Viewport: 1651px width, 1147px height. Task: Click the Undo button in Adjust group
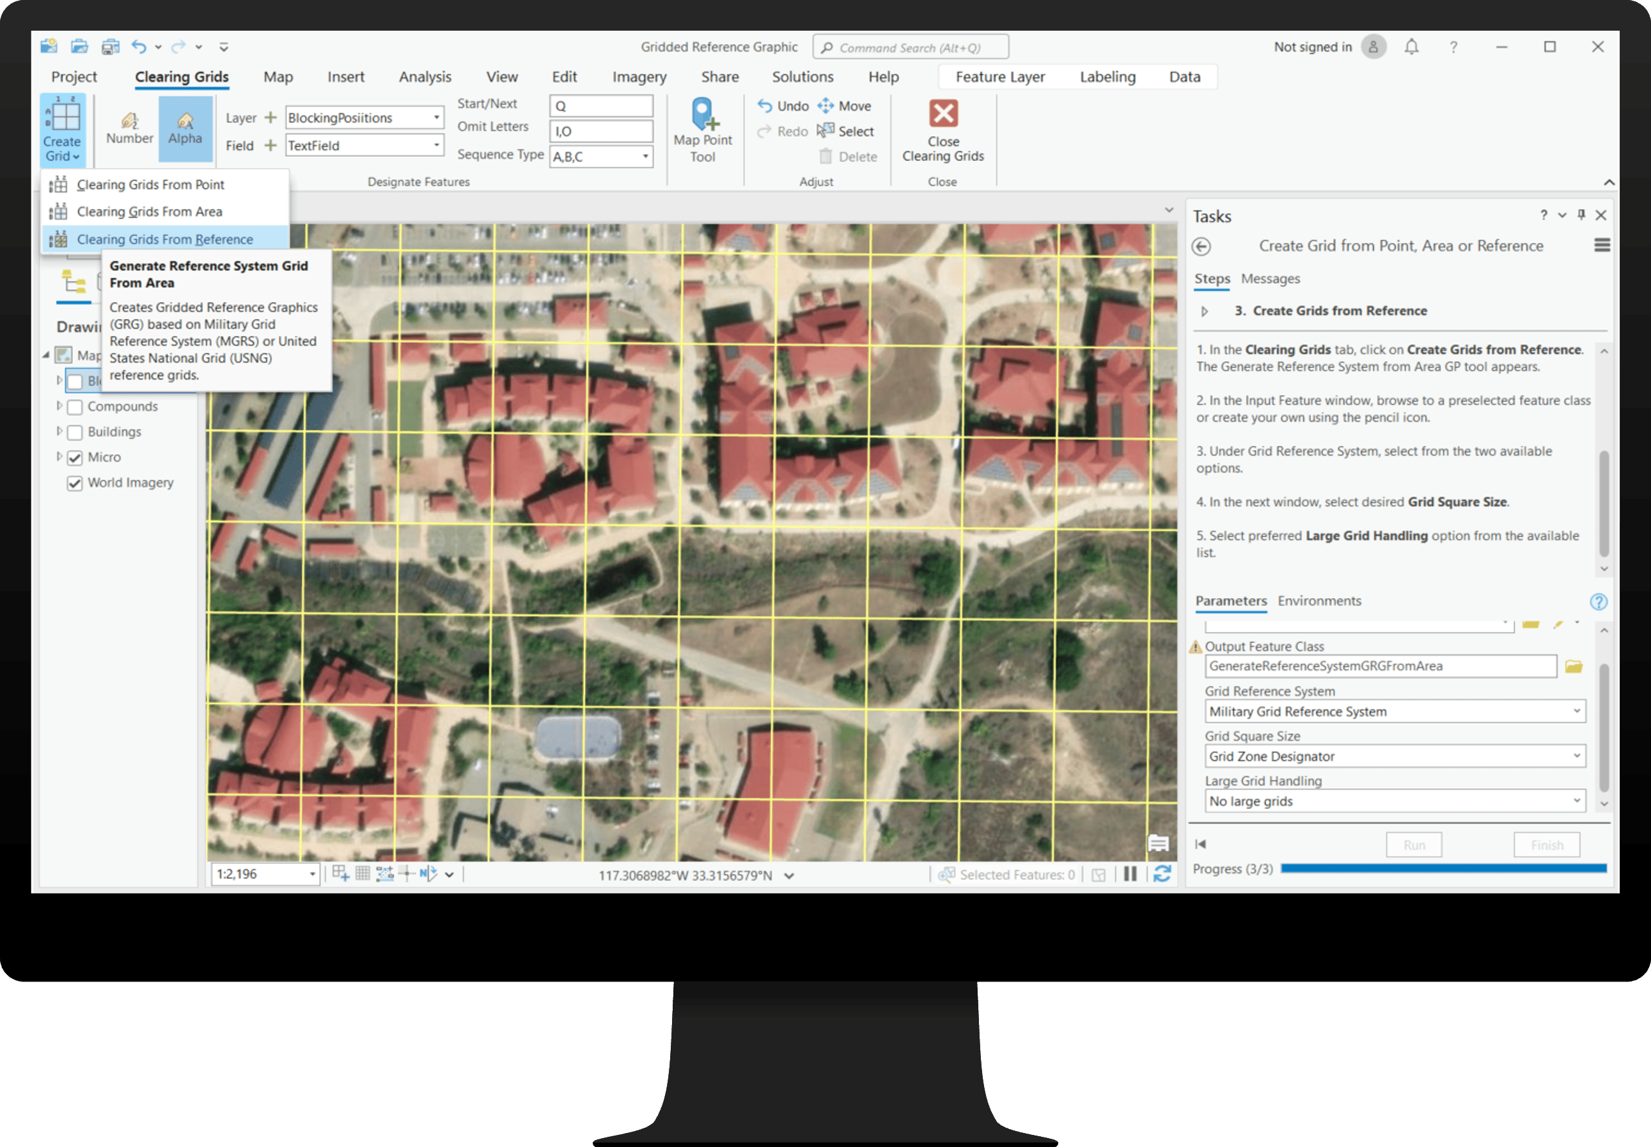pyautogui.click(x=783, y=105)
